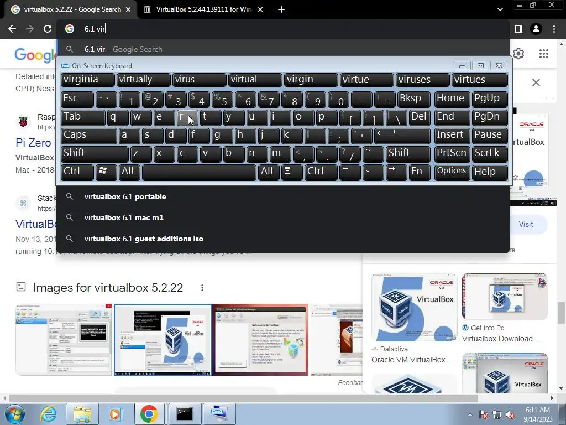Toggle left Shift key on On-Screen Keyboard
The width and height of the screenshot is (566, 425).
(95, 154)
